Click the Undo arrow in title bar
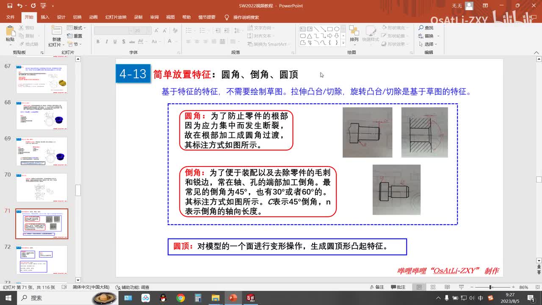The height and width of the screenshot is (305, 542). 20,6
